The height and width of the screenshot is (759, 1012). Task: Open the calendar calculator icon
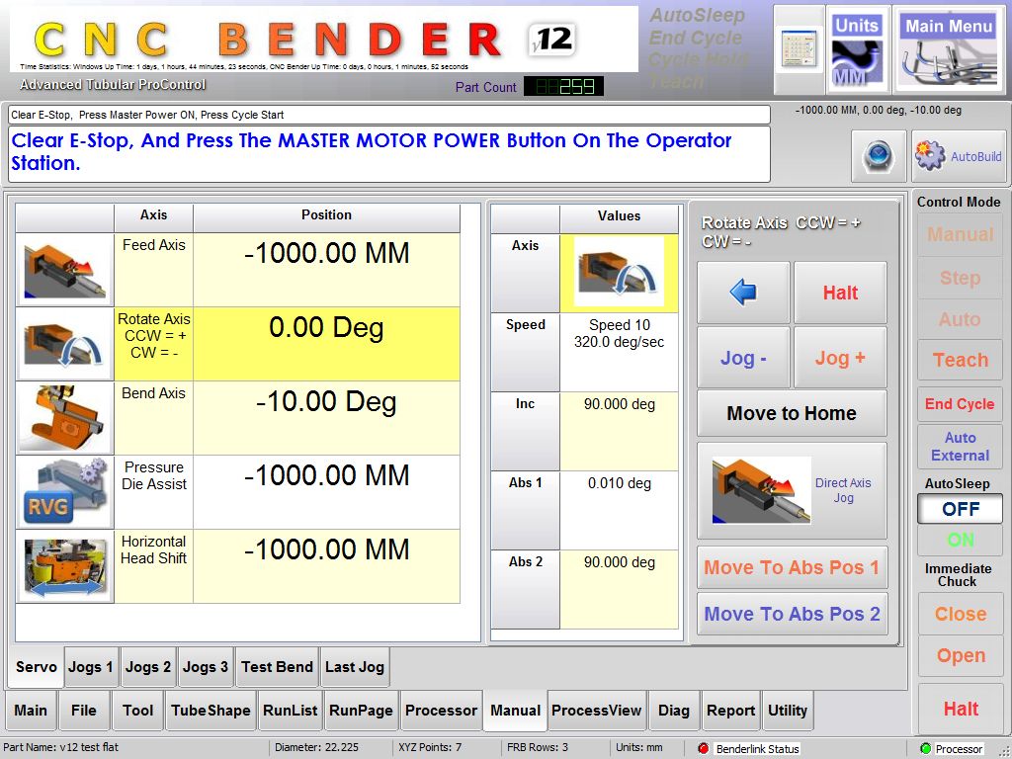(799, 49)
